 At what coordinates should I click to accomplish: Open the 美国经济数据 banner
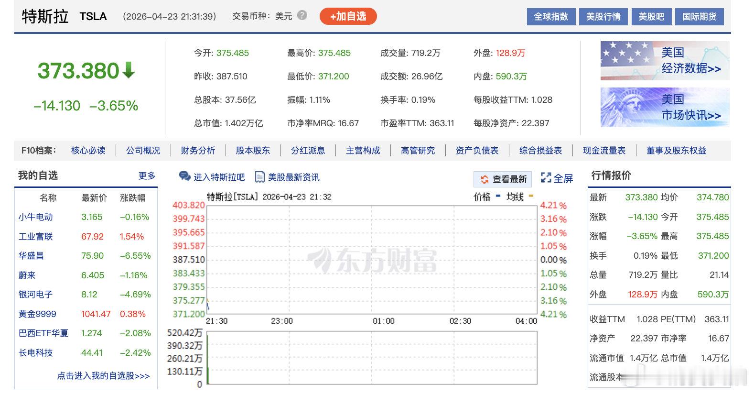tap(665, 61)
